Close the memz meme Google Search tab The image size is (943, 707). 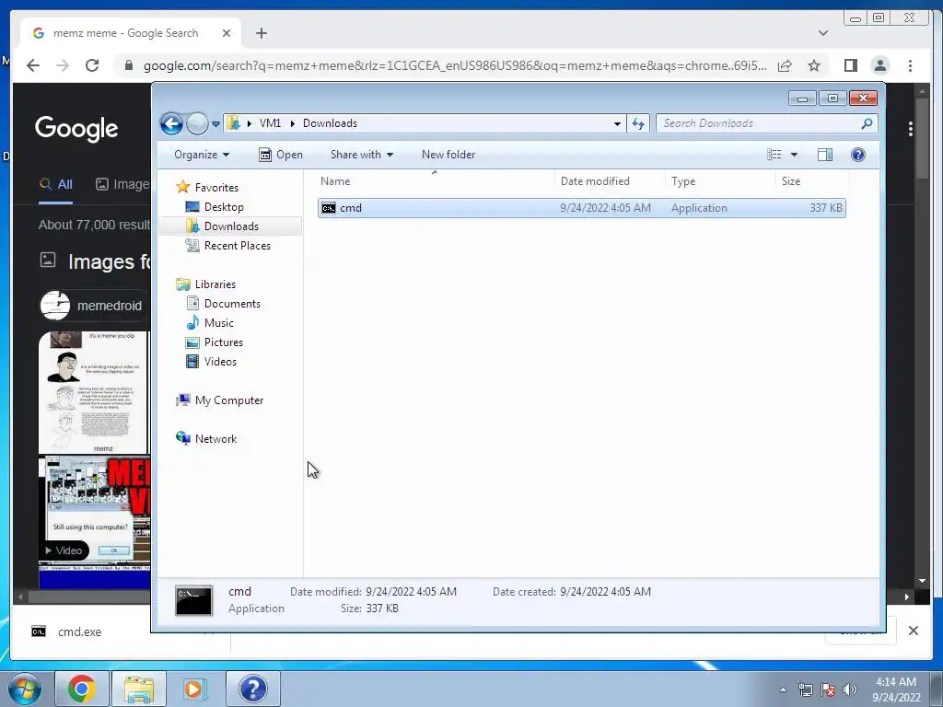(x=227, y=33)
